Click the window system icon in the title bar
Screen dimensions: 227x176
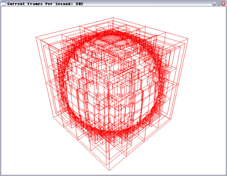click(x=4, y=4)
